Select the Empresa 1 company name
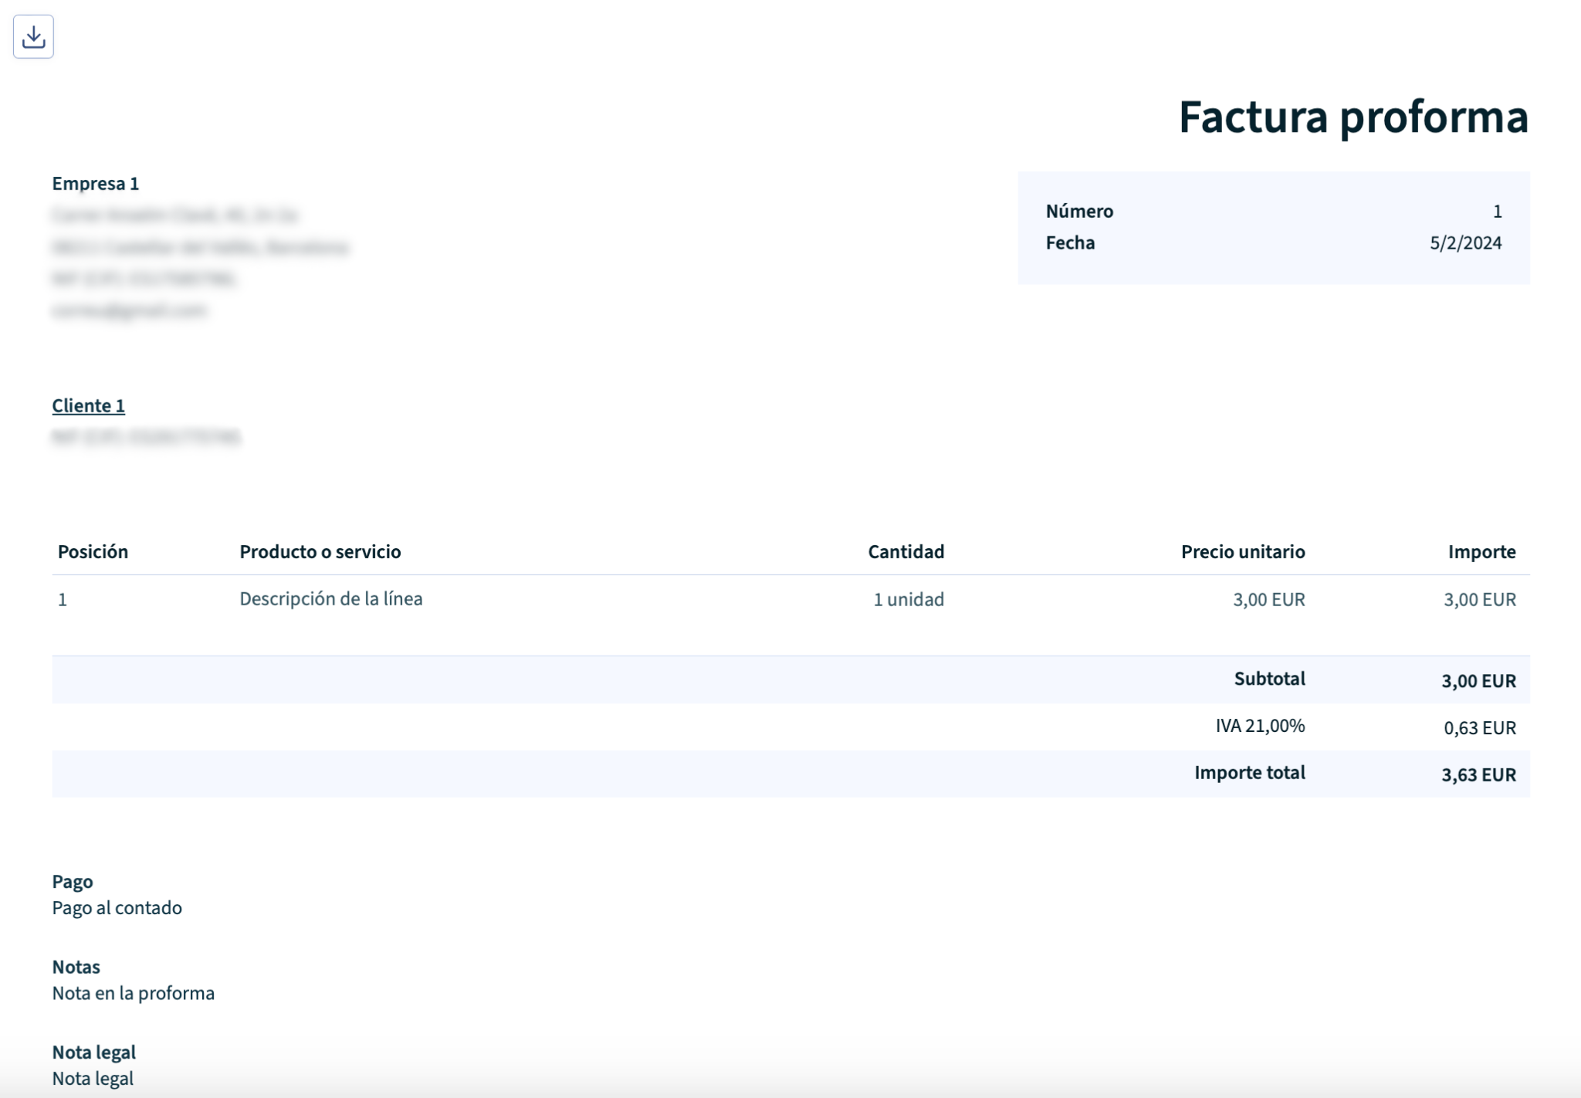This screenshot has width=1581, height=1098. click(x=95, y=183)
